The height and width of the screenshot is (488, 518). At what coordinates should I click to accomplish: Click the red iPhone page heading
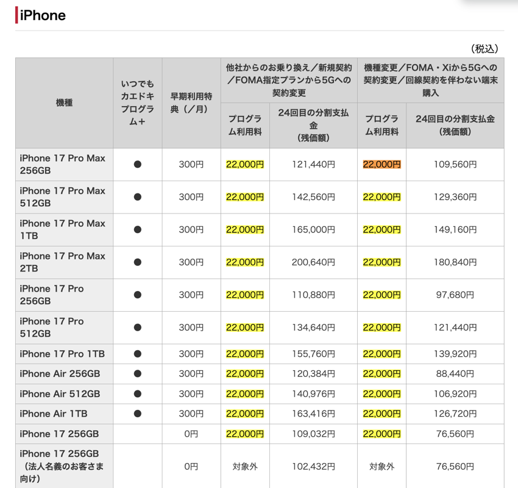[x=43, y=15]
